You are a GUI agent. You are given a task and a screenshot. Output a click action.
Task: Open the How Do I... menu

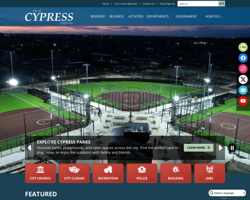click(x=214, y=16)
